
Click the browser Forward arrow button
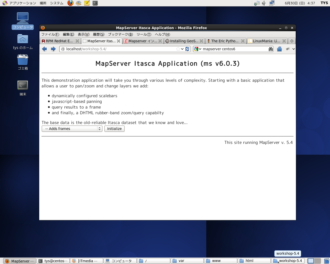click(53, 49)
